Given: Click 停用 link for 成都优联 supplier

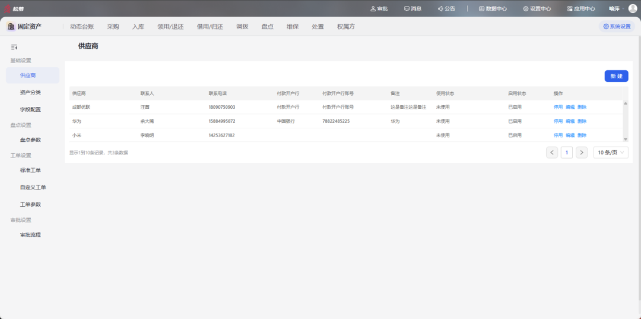Looking at the screenshot, I should 558,107.
